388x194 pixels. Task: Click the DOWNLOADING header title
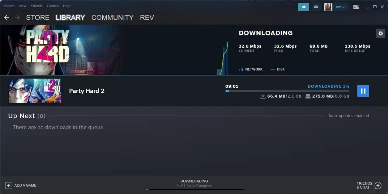pyautogui.click(x=266, y=33)
